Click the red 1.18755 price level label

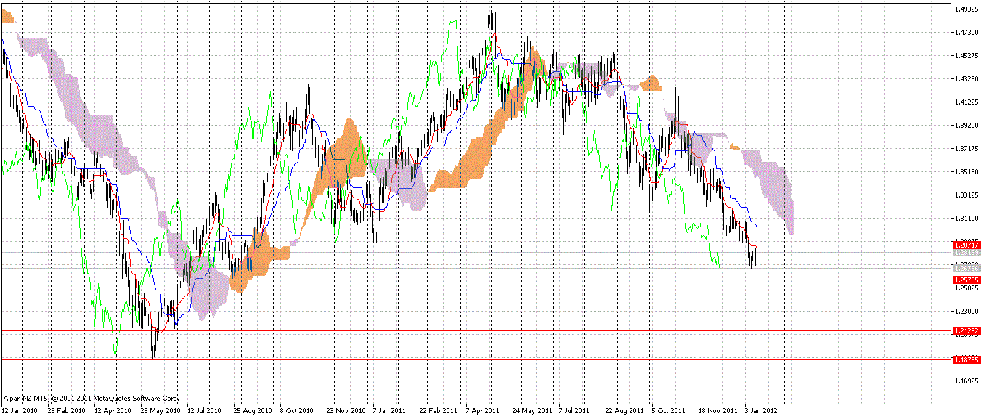[966, 359]
